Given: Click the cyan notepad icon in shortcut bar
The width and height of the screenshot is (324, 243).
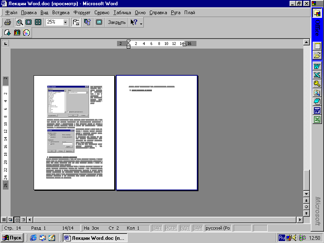Looking at the screenshot, I should point(317,102).
